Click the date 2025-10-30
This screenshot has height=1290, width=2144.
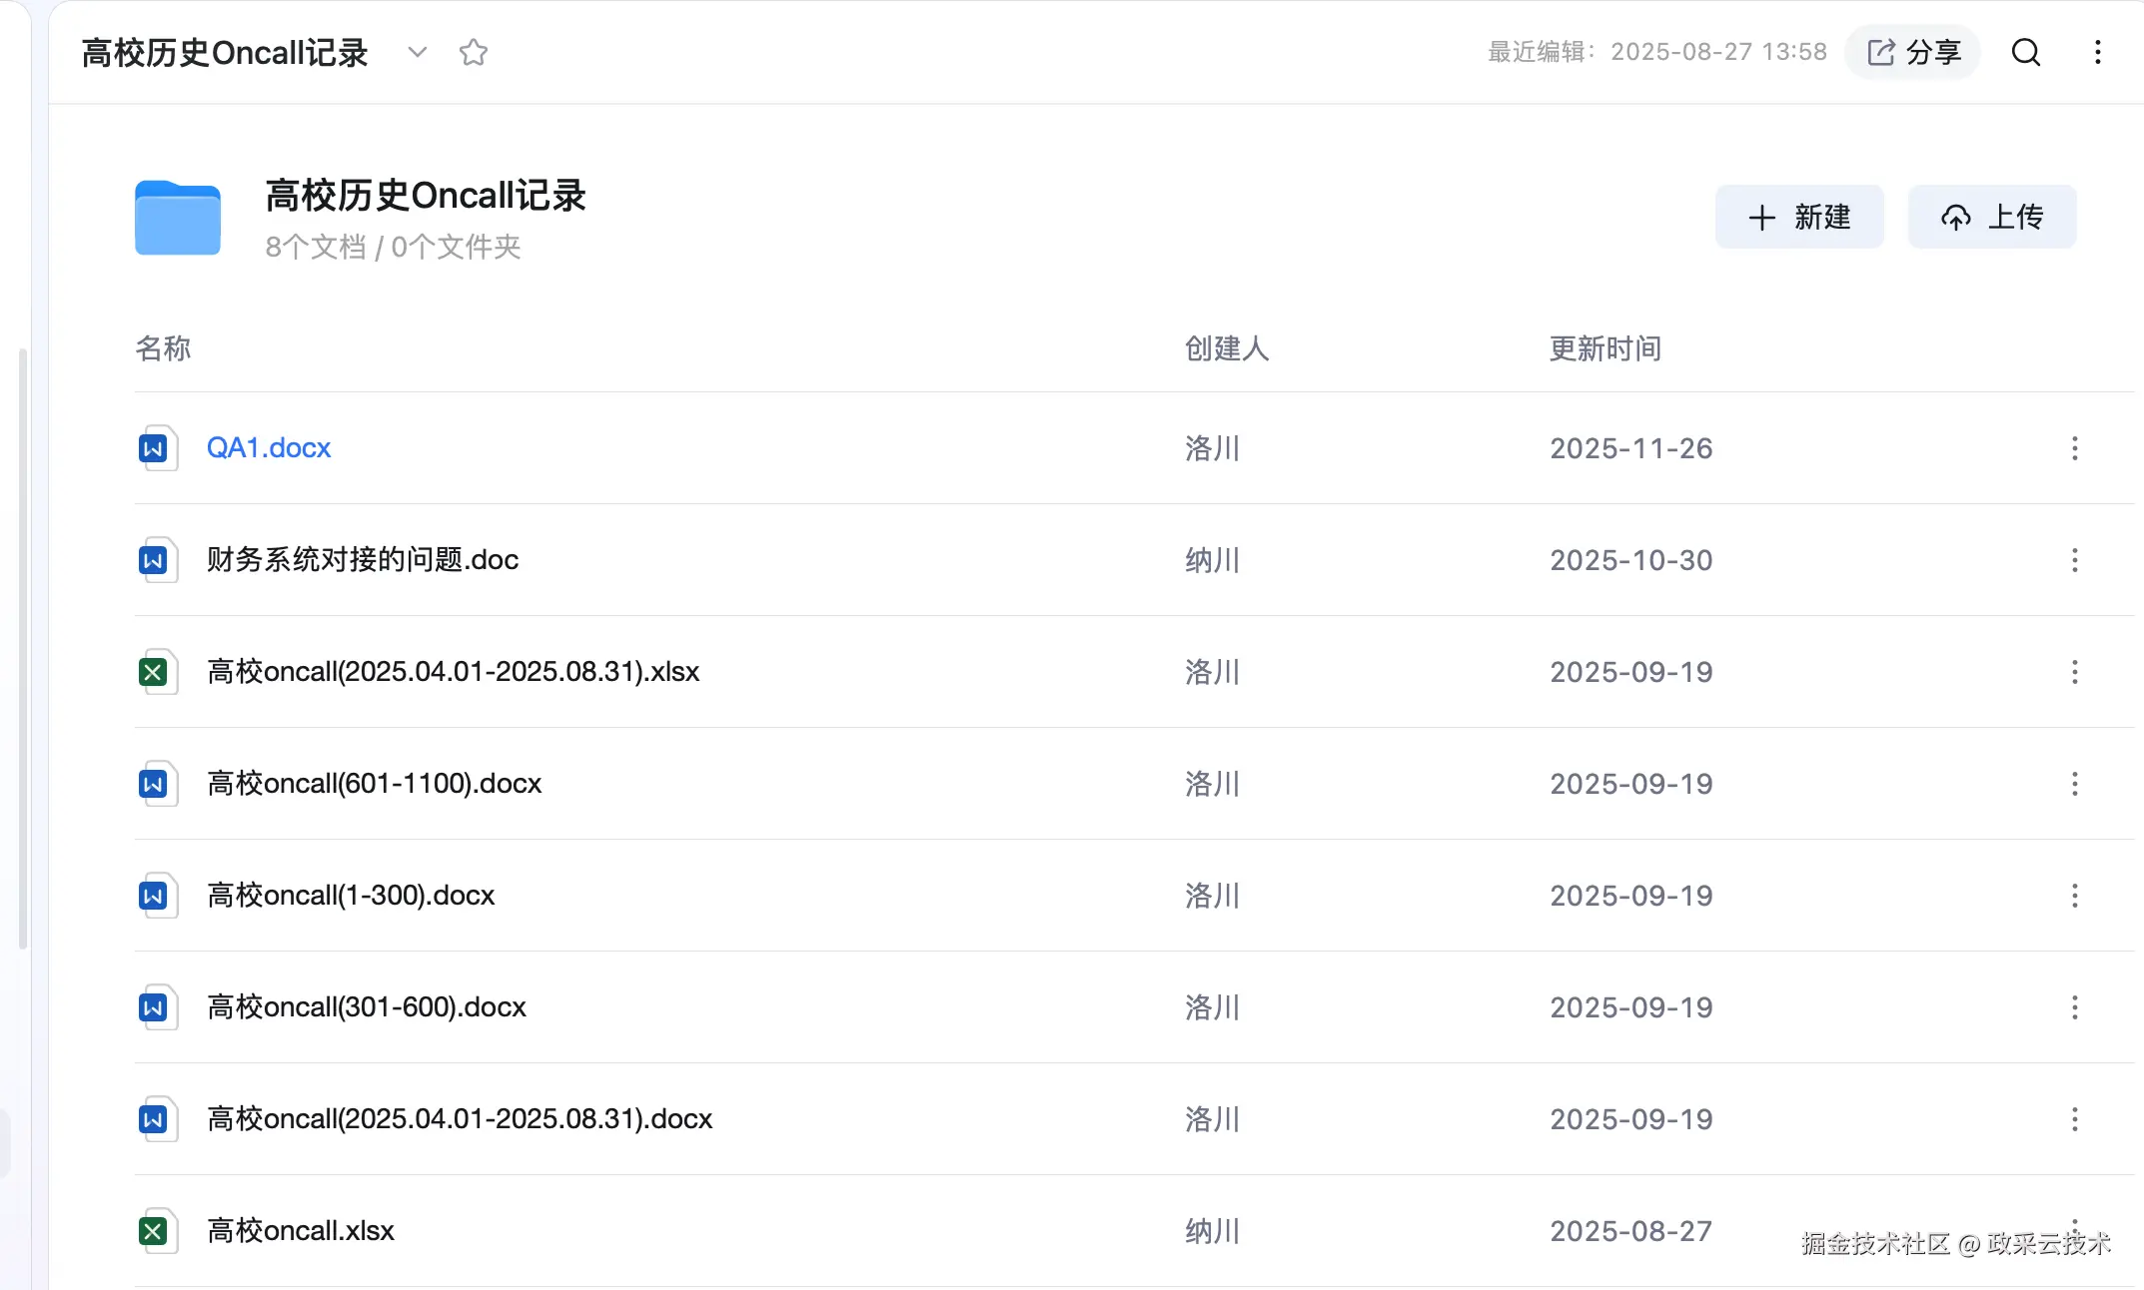point(1631,560)
